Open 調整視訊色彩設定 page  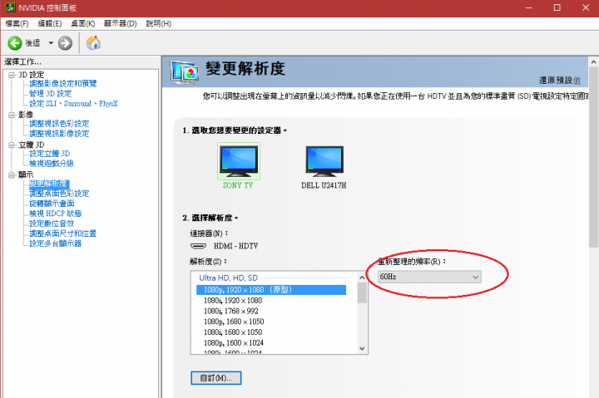(x=59, y=124)
